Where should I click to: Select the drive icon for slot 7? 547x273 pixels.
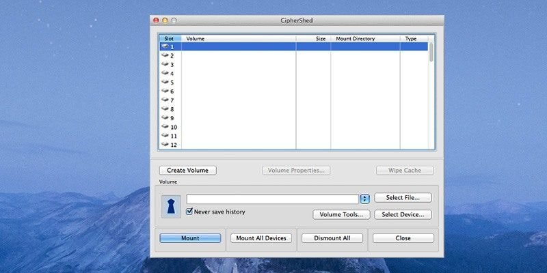(x=165, y=100)
